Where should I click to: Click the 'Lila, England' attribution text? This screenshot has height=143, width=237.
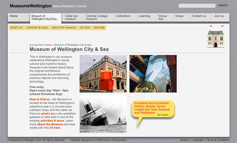point(163,115)
